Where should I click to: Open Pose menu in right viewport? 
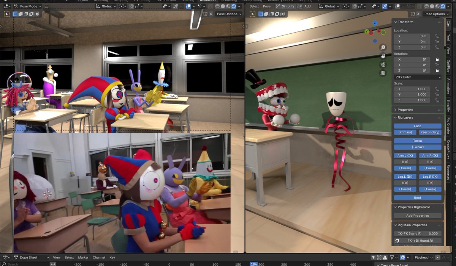[267, 6]
